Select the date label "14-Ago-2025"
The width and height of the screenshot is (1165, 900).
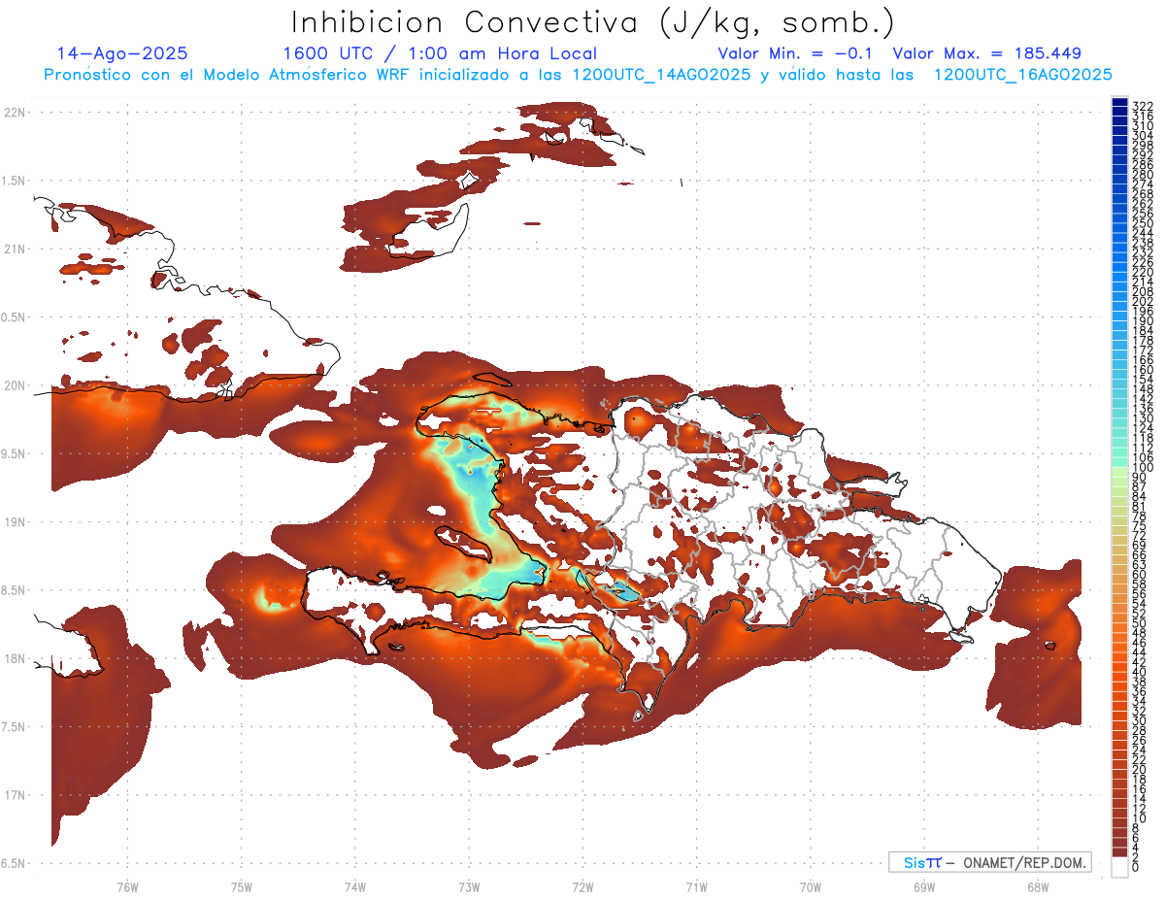pyautogui.click(x=122, y=54)
